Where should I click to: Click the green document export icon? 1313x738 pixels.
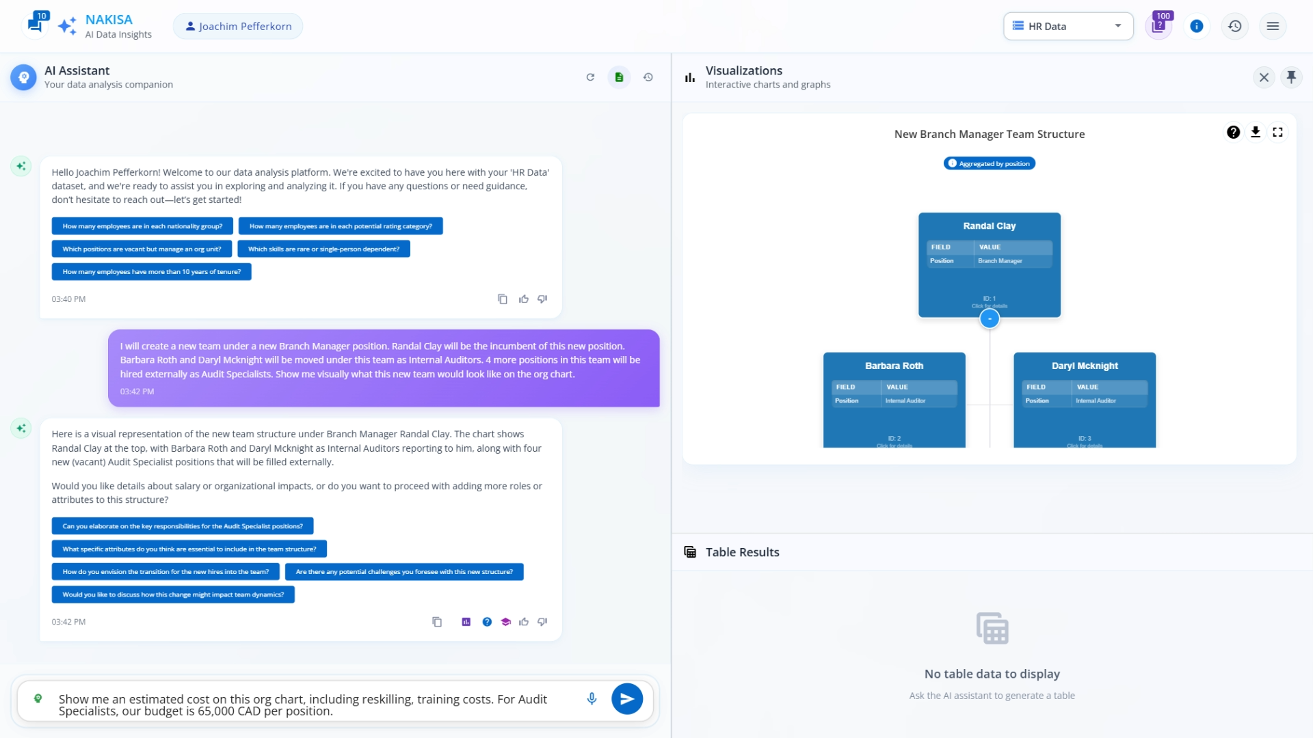coord(619,77)
